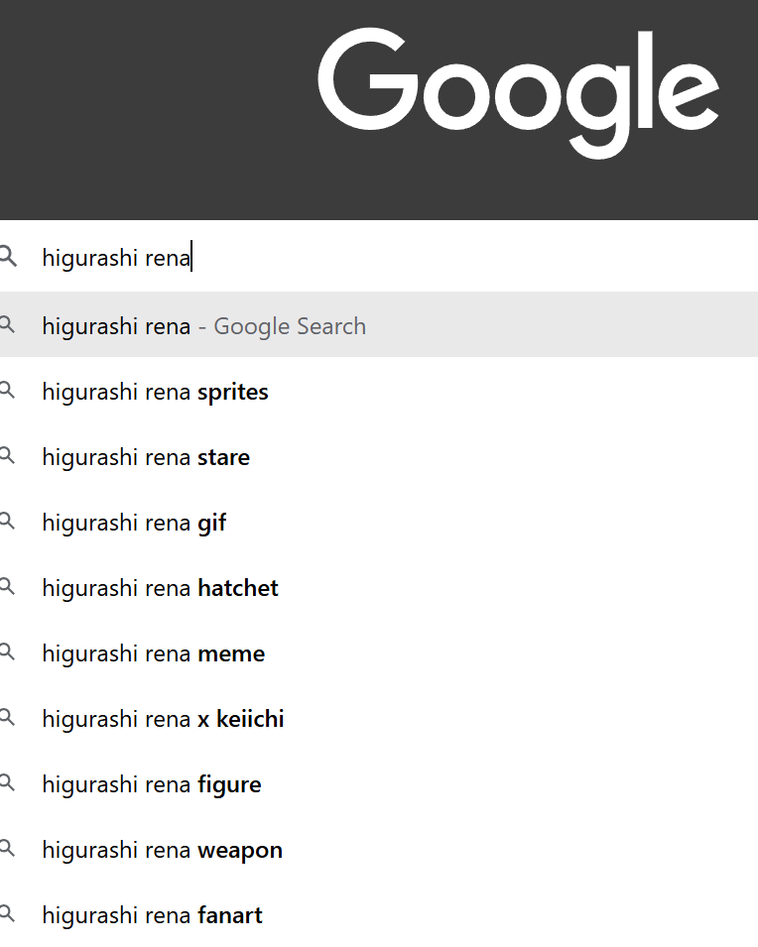Click magnifier icon beside 'higurashi rena sprites'
Viewport: 758px width, 947px height.
[7, 390]
